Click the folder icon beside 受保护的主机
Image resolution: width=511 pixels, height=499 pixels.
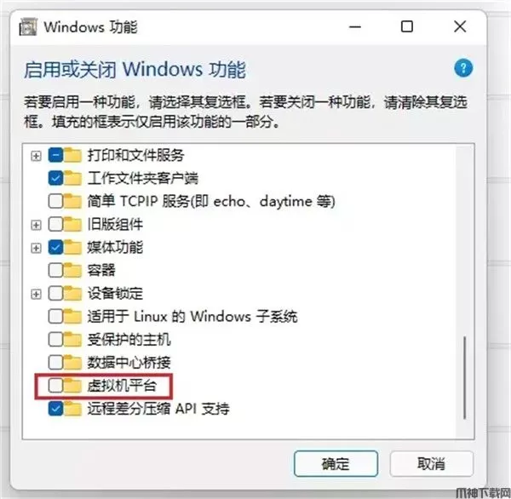tap(72, 340)
